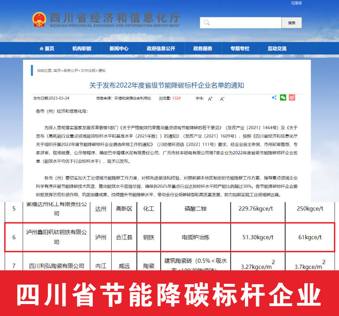Screen dimensions: 339x316
Task: Go to 首页 in the navigation bar
Action: pos(47,48)
